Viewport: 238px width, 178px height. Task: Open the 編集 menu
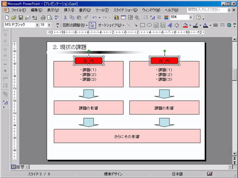(37, 10)
